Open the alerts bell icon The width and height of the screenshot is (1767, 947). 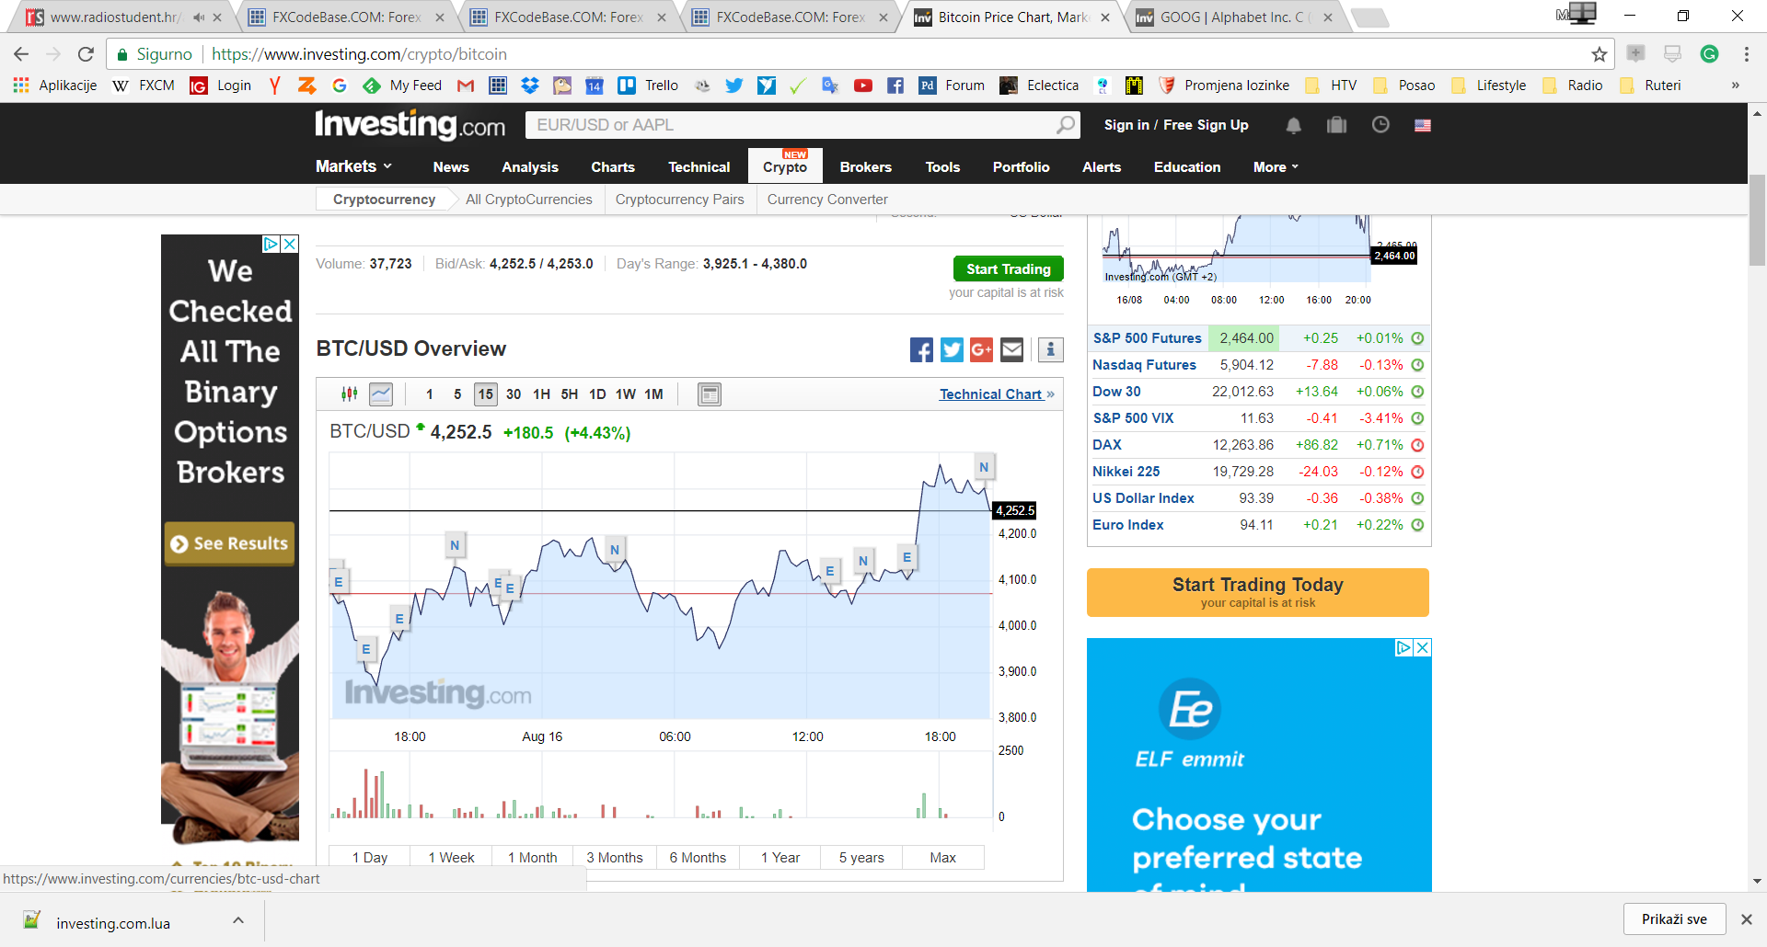[1293, 125]
